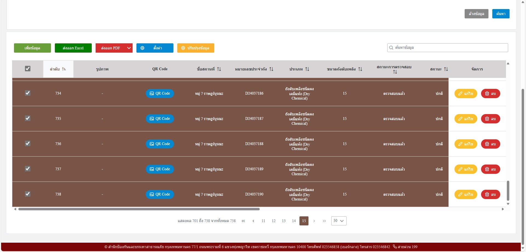This screenshot has height=252, width=526.
Task: Uncheck row 737 checkbox
Action: click(28, 169)
